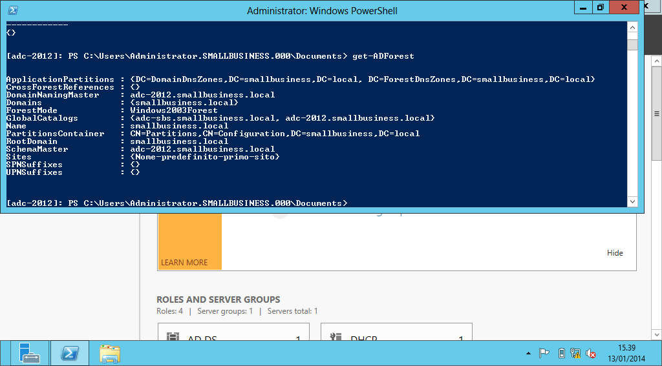The width and height of the screenshot is (662, 366).
Task: Click the ApplicationPartitions property label
Action: pyautogui.click(x=60, y=79)
